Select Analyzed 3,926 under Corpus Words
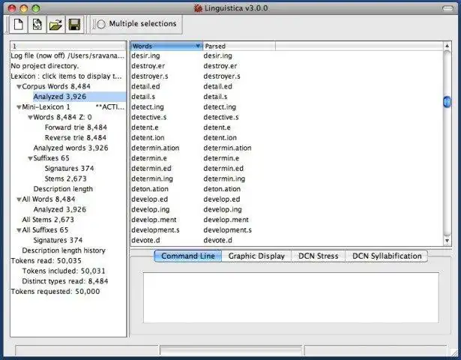The width and height of the screenshot is (461, 360). tap(60, 97)
